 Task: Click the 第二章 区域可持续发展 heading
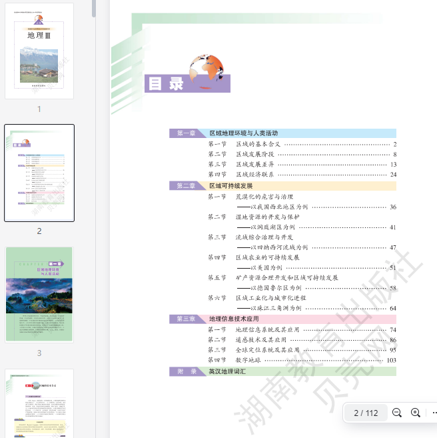[230, 185]
